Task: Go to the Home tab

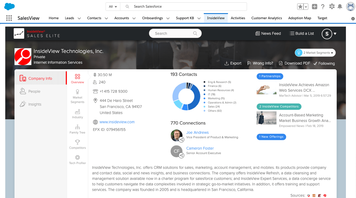Action: coord(54,18)
